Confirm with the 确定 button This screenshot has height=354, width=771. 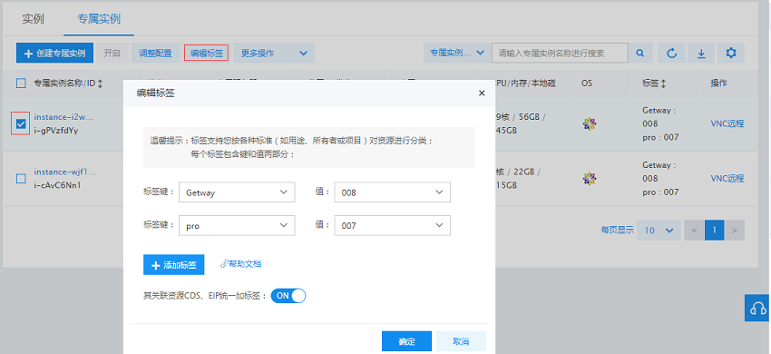[406, 341]
